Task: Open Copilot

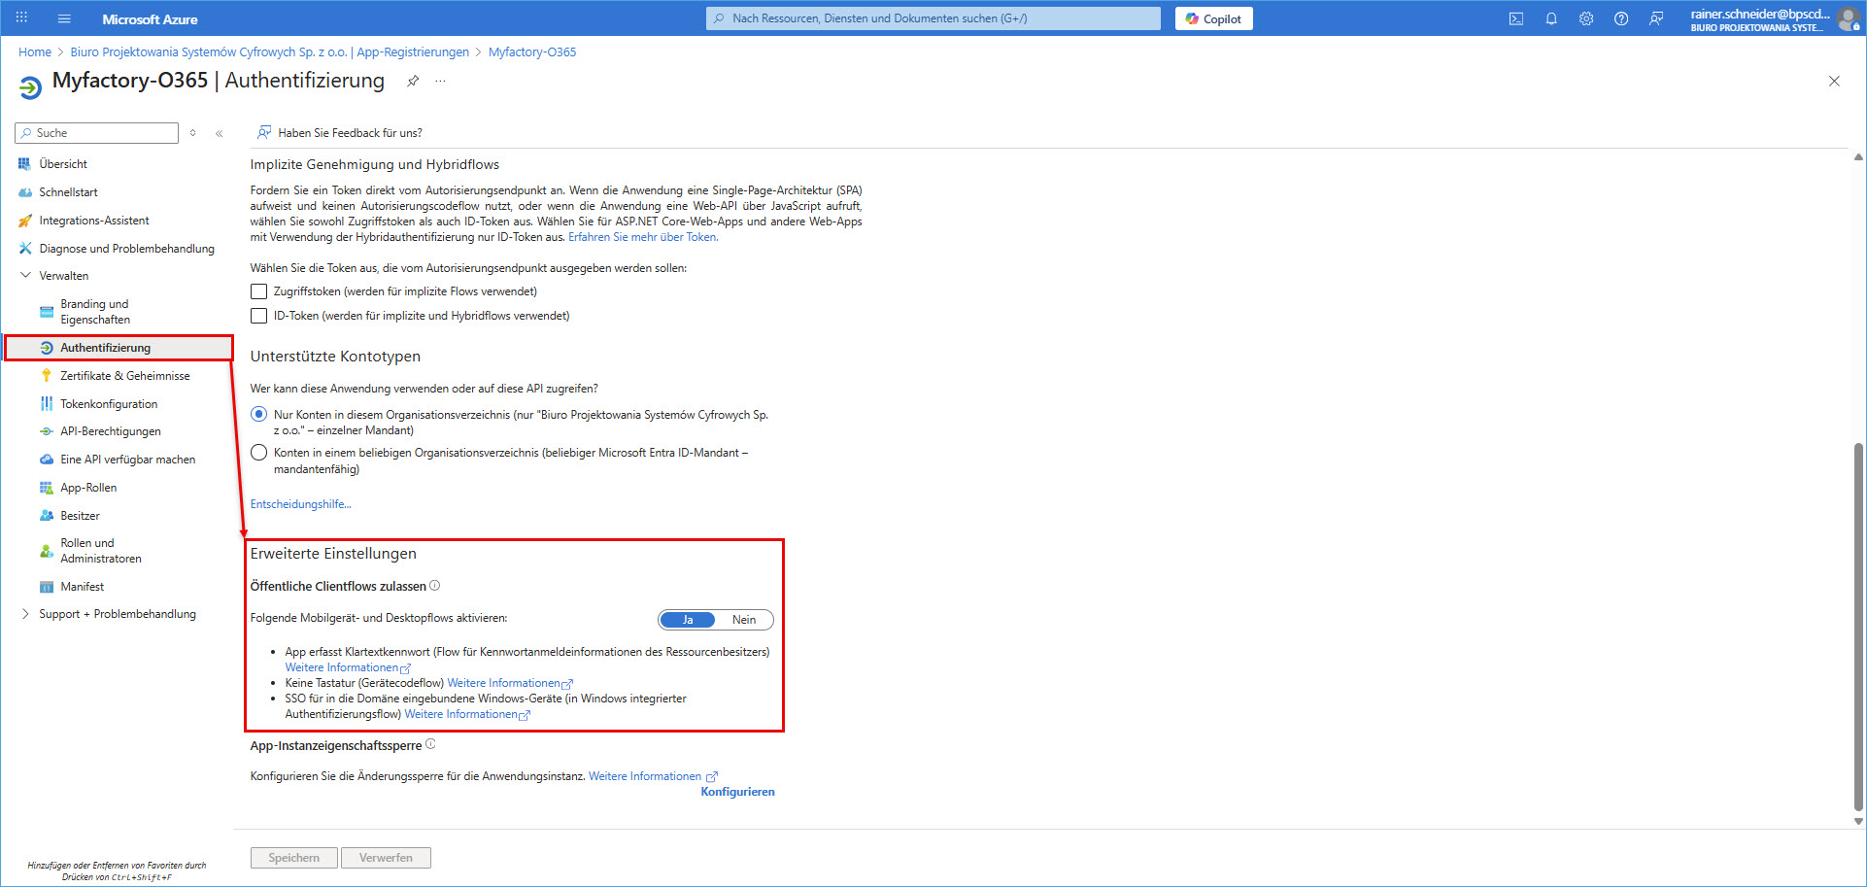Action: [x=1213, y=18]
